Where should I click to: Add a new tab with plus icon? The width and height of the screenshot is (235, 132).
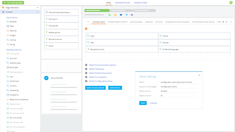coord(220,22)
